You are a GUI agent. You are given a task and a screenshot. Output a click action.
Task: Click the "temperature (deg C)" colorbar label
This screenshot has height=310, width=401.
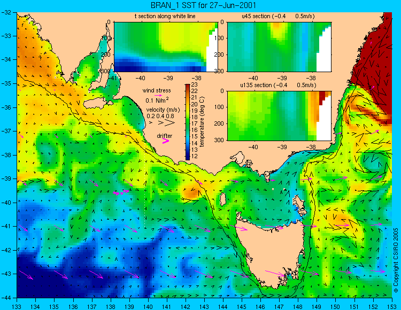pyautogui.click(x=202, y=122)
